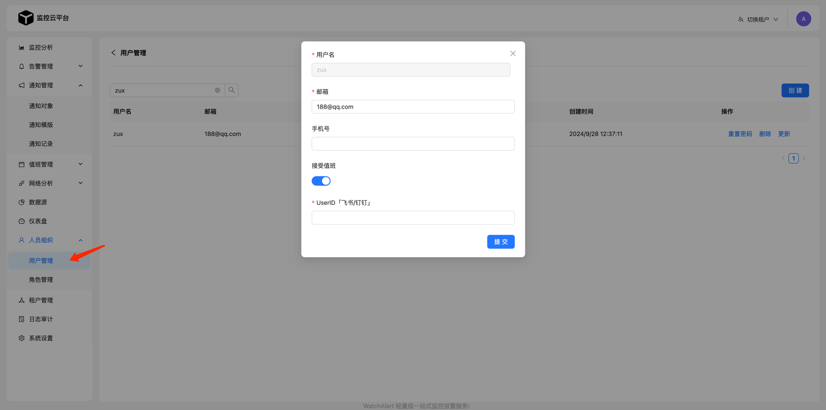Click the 创建 button

795,90
